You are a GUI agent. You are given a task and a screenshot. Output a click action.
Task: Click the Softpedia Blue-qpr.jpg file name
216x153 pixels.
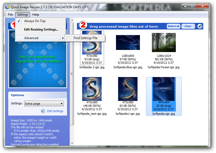(x=128, y=67)
